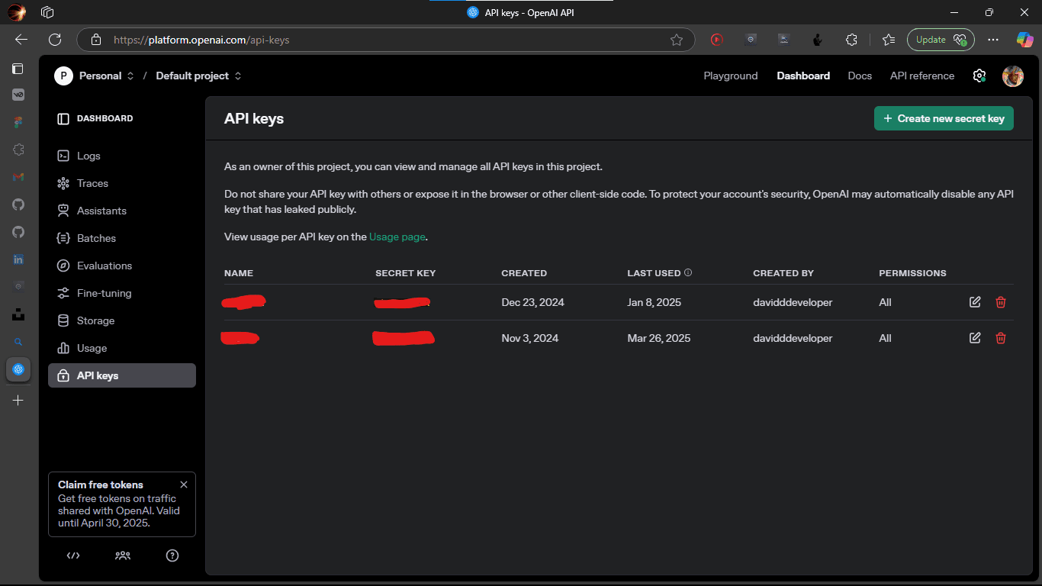Viewport: 1042px width, 586px height.
Task: Open the Assistants panel
Action: [64, 211]
